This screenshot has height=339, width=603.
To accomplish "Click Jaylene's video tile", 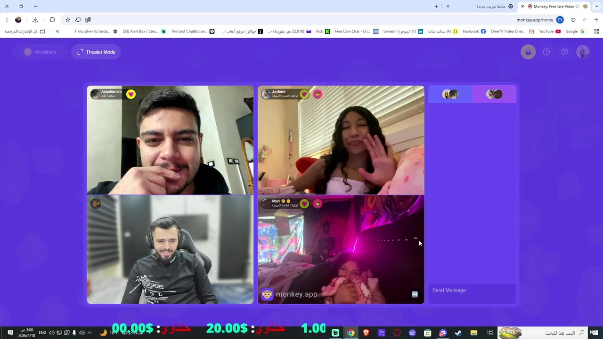I will [x=341, y=140].
